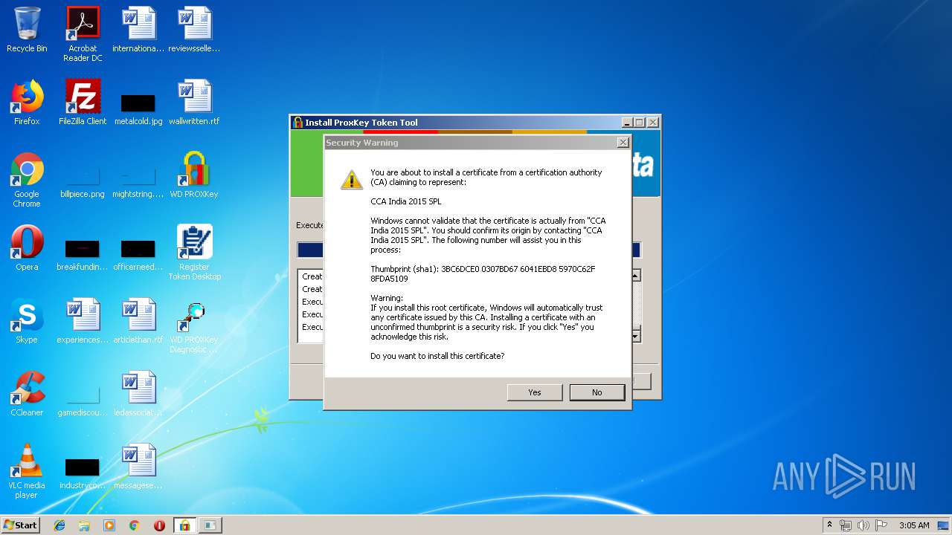The image size is (952, 535).
Task: Launch the Skype desktop shortcut
Action: tap(27, 321)
